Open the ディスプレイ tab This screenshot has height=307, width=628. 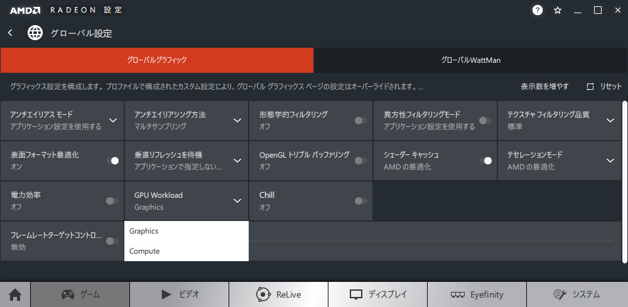point(377,294)
